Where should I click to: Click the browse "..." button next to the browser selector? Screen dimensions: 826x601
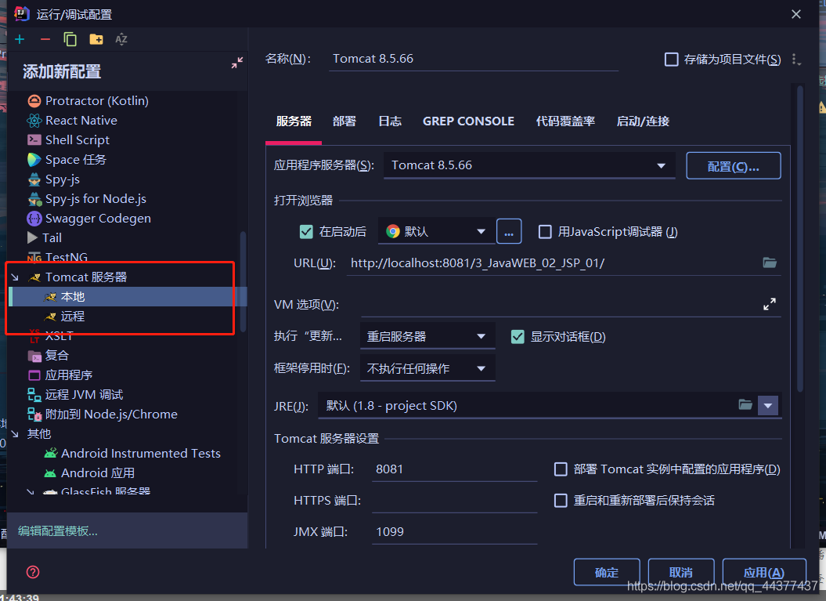point(509,231)
